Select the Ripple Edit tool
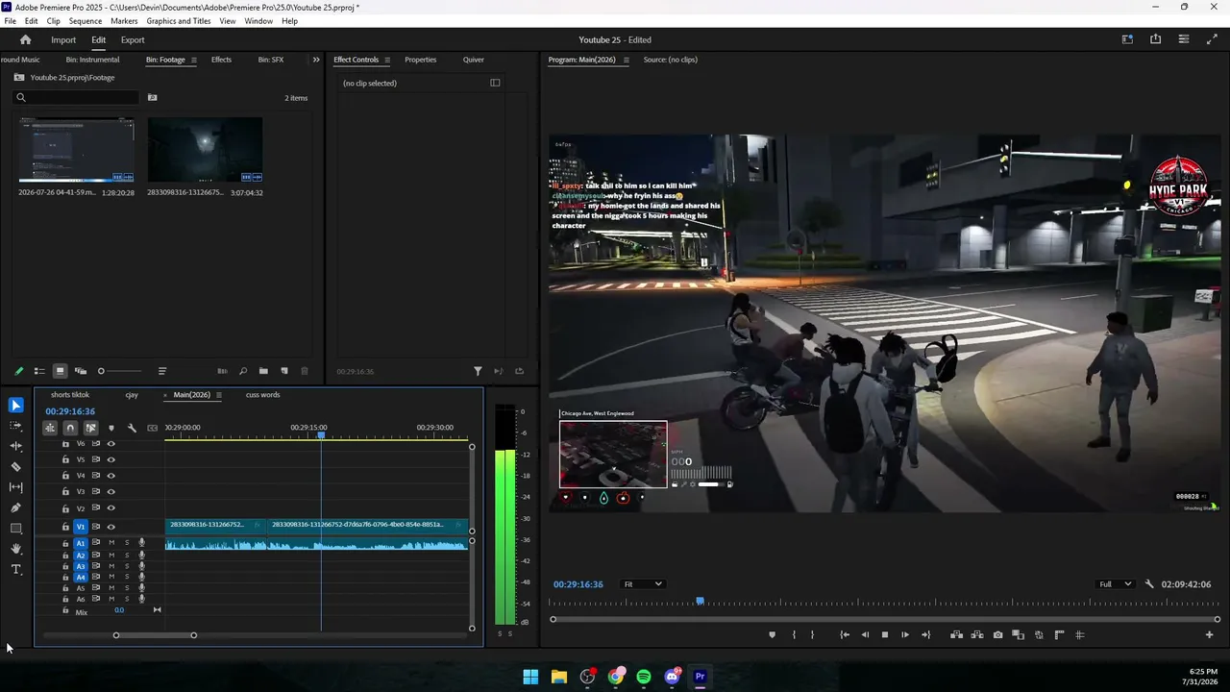The width and height of the screenshot is (1230, 692). coord(15,446)
